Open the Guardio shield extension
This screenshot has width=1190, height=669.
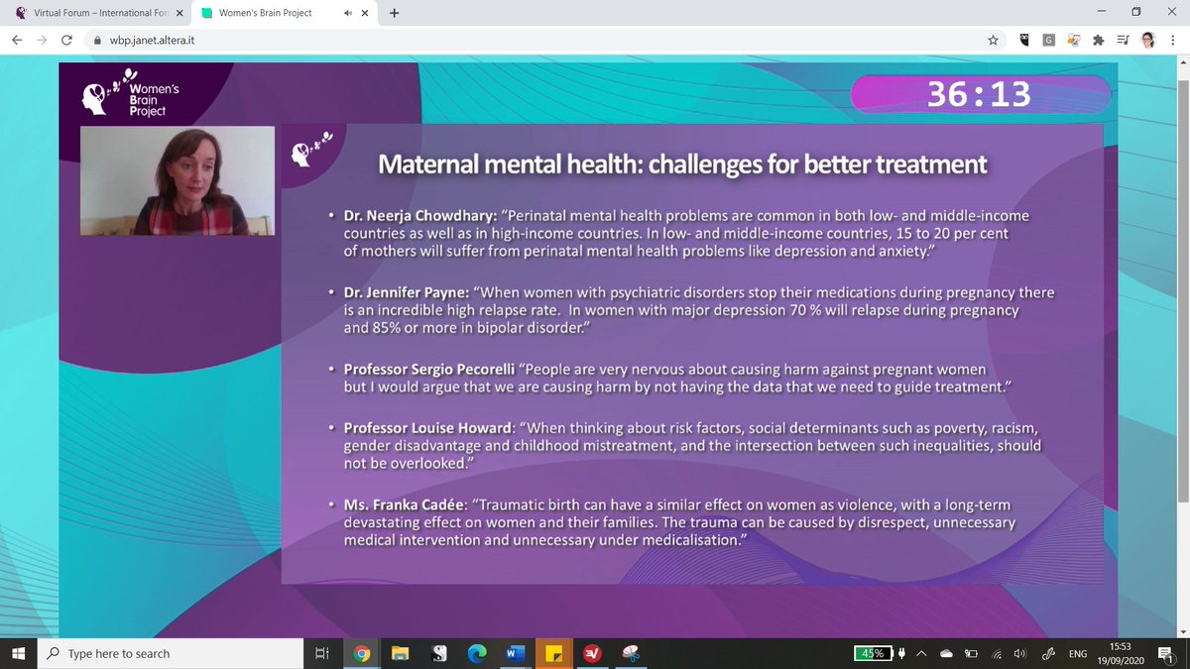click(1023, 41)
